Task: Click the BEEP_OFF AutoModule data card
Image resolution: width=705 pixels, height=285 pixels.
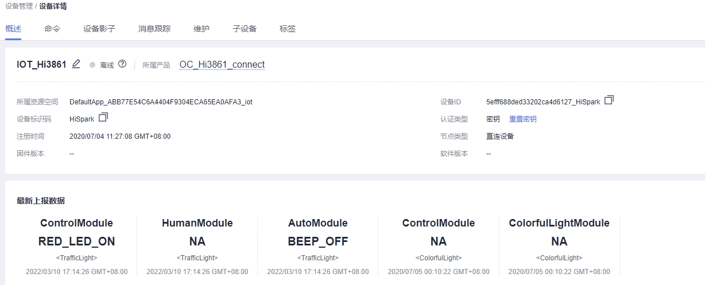Action: 317,241
